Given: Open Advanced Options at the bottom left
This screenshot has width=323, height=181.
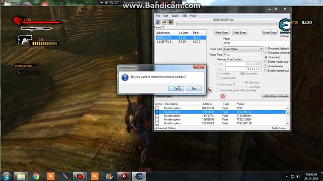Looking at the screenshot, I should [x=166, y=128].
